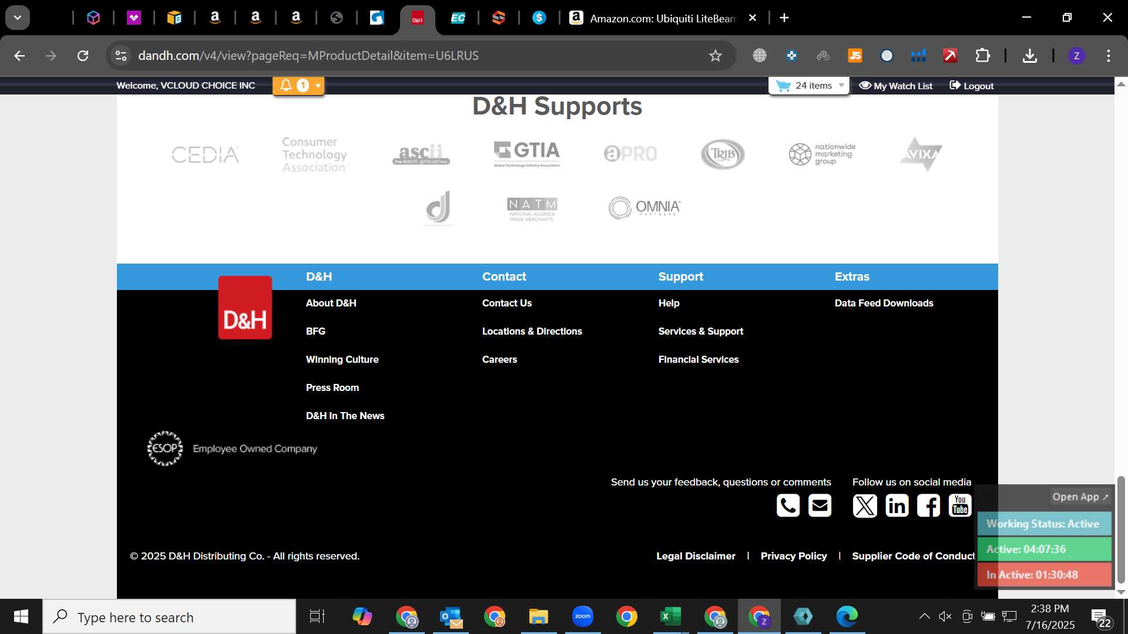Open the Facebook social icon
Viewport: 1128px width, 634px height.
click(928, 505)
